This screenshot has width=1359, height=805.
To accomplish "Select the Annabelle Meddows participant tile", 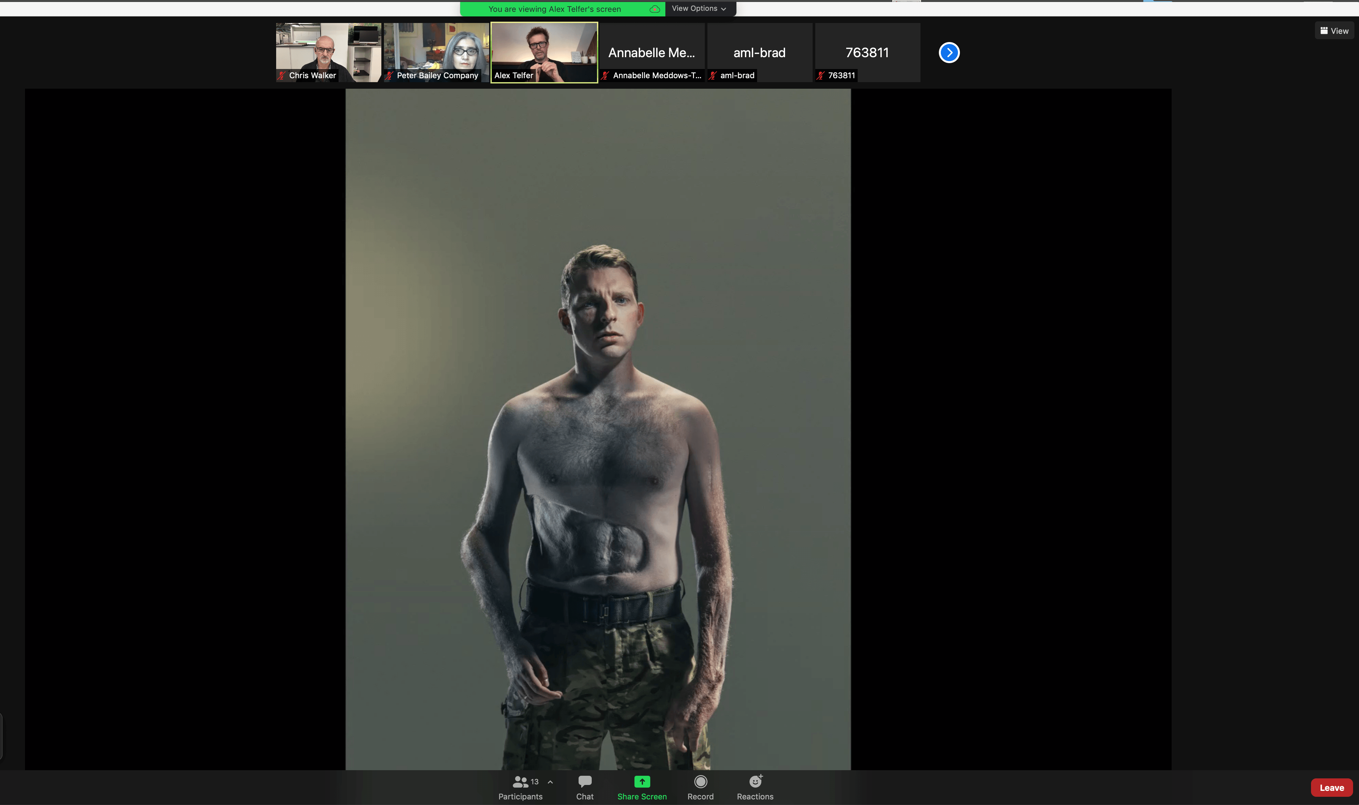I will tap(652, 52).
